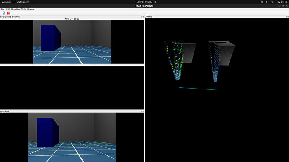
Task: Click the cyan trajectory line in 3D Map
Action: 199,89
